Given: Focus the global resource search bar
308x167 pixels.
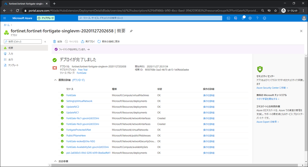Looking at the screenshot, I should click(150, 18).
